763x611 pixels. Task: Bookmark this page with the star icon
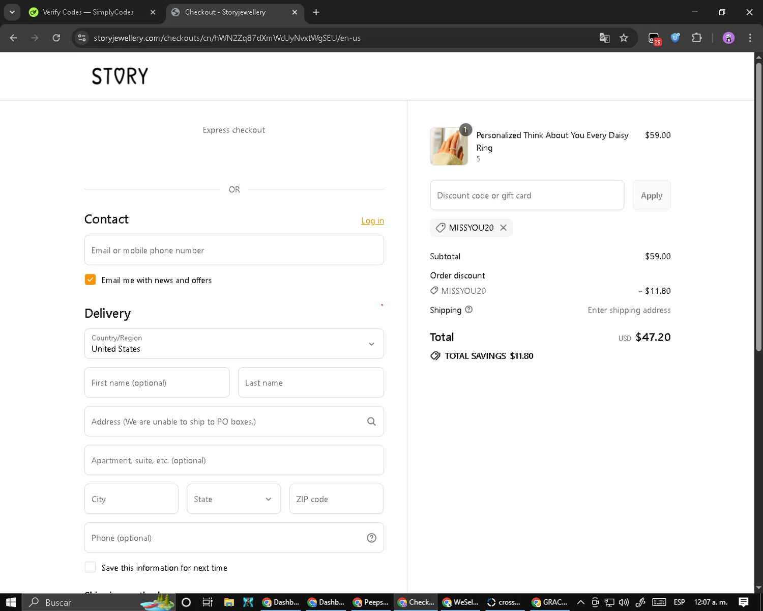coord(624,38)
